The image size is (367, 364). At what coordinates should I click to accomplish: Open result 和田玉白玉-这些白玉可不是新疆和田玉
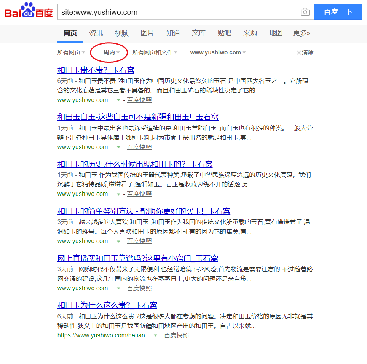pyautogui.click(x=138, y=117)
